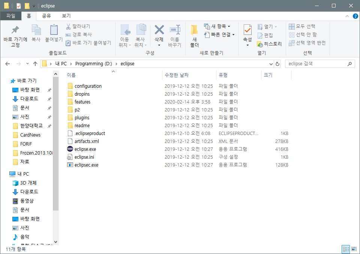Image resolution: width=360 pixels, height=254 pixels.
Task: Open 열기 (Open) dropdown in ribbon
Action: point(276,27)
